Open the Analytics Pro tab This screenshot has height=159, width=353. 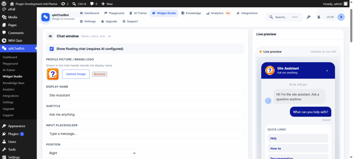click(219, 13)
